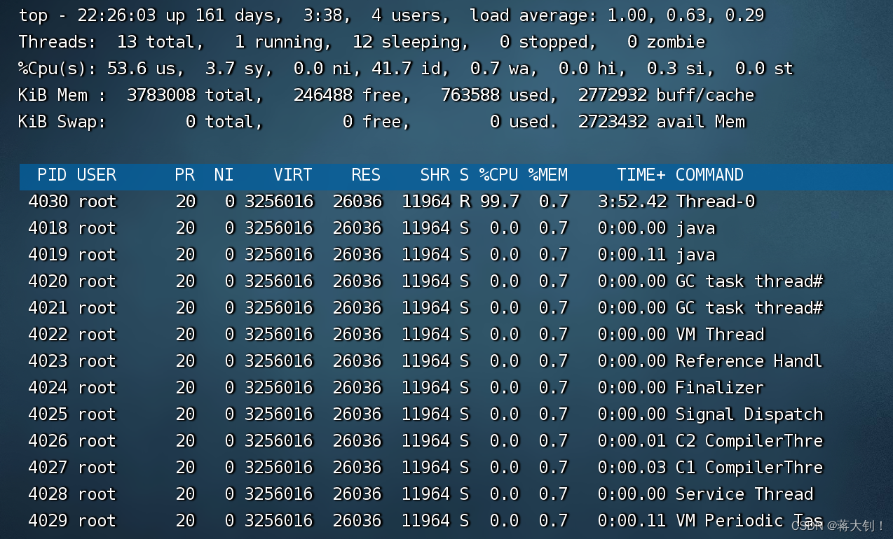893x539 pixels.
Task: Click the 0:00.01 time for PID 4026
Action: [x=632, y=441]
